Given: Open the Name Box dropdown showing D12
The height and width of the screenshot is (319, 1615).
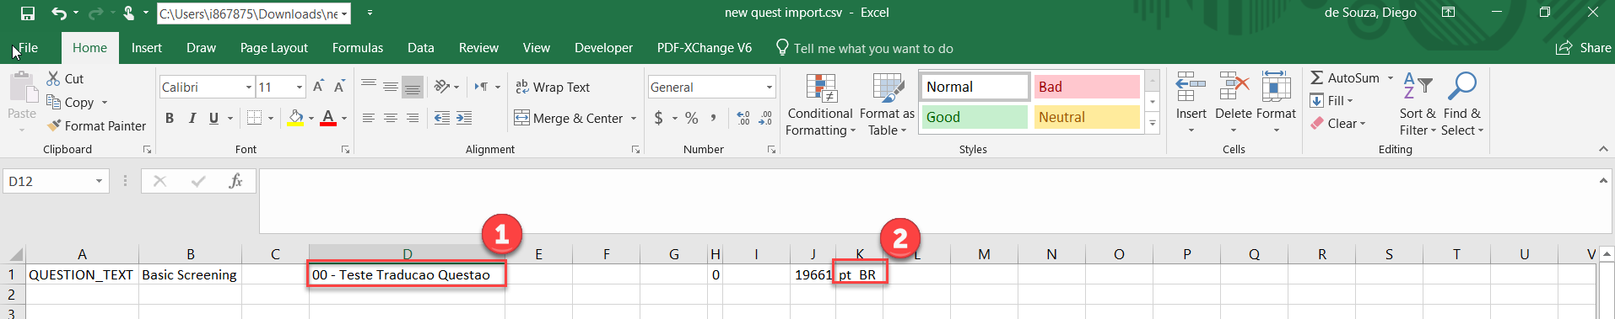Looking at the screenshot, I should click(99, 181).
